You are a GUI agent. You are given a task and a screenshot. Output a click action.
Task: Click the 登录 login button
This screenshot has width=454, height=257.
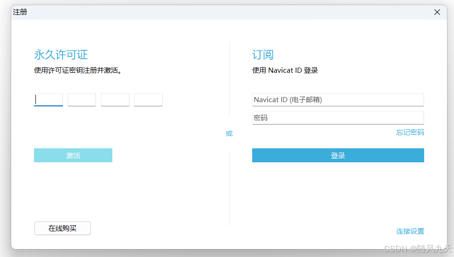click(x=338, y=155)
